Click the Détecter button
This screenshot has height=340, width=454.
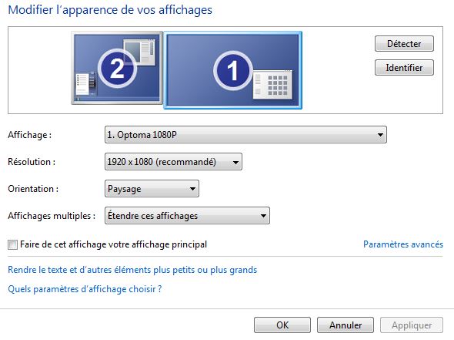pyautogui.click(x=404, y=44)
